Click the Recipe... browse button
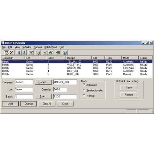This screenshot has height=154, width=154. (43, 82)
